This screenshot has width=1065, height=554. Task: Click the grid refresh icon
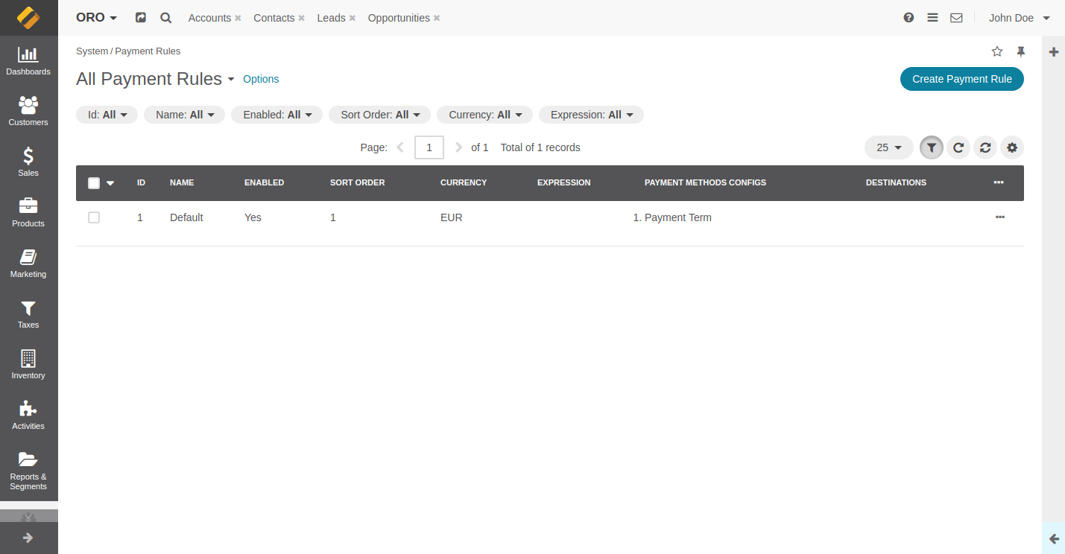tap(958, 147)
